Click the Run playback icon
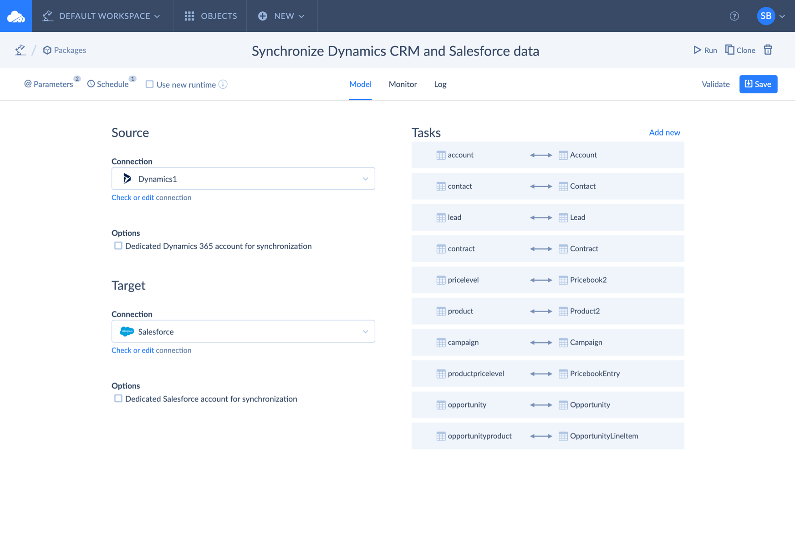 tap(697, 50)
